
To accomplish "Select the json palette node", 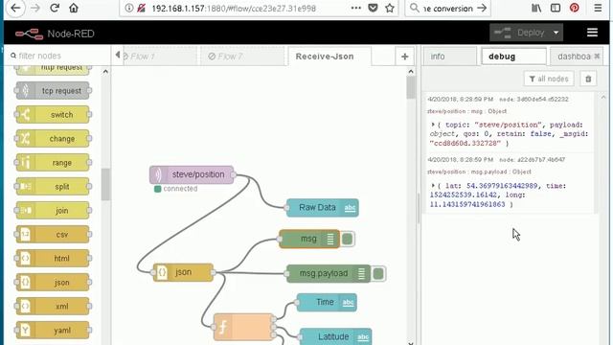I will pyautogui.click(x=53, y=282).
